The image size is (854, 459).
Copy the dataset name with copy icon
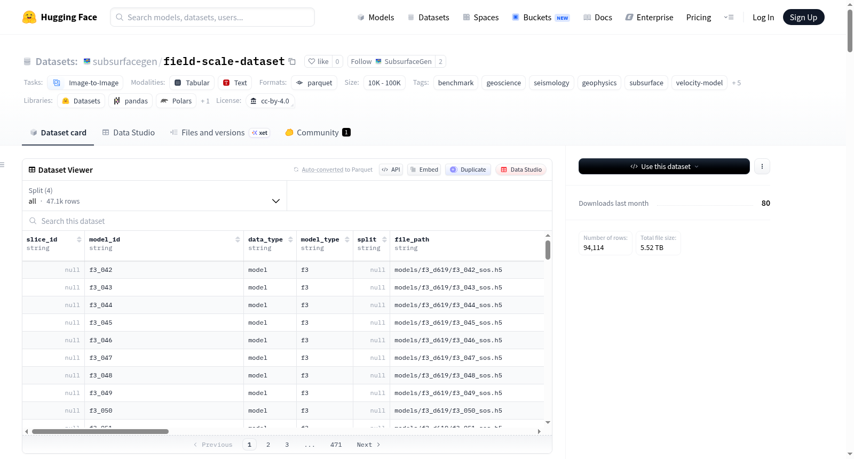click(292, 61)
